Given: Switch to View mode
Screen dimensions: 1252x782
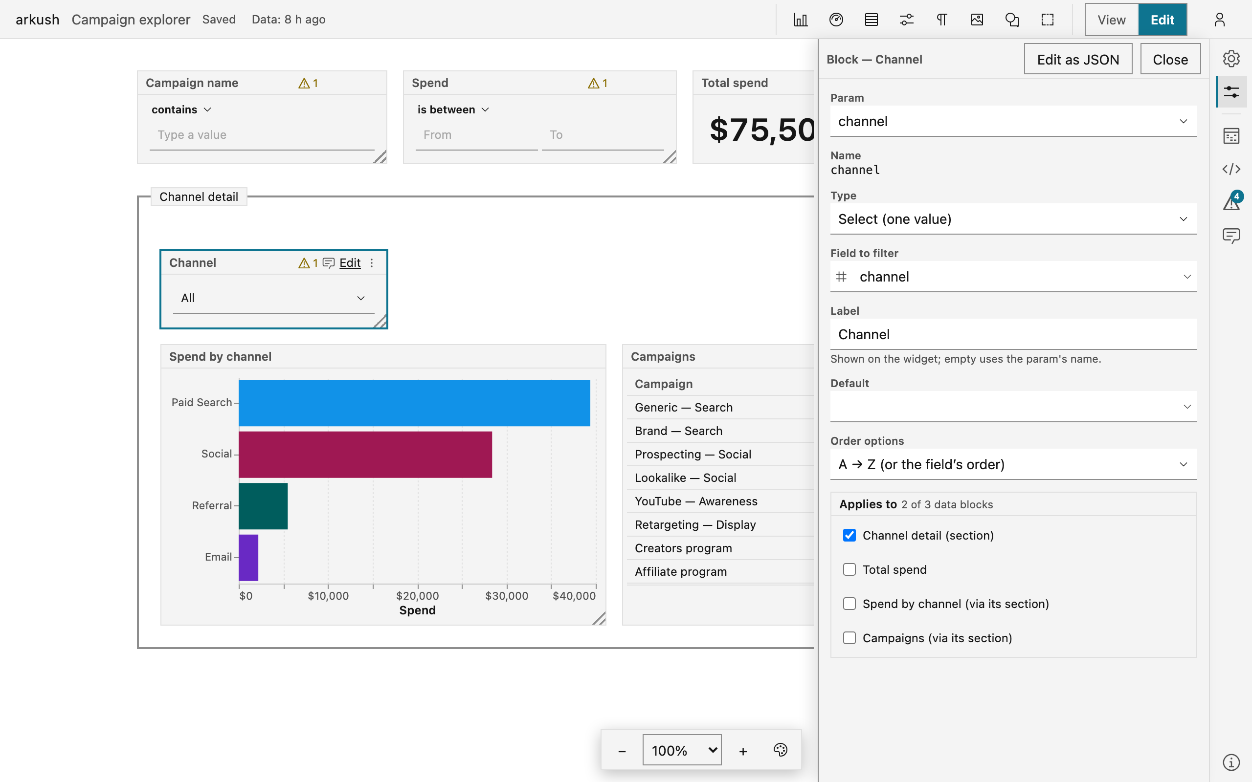Looking at the screenshot, I should coord(1111,20).
